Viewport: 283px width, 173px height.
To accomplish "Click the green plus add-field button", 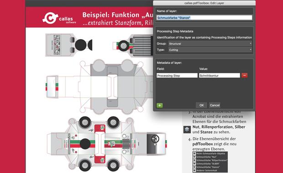I will tap(160, 105).
